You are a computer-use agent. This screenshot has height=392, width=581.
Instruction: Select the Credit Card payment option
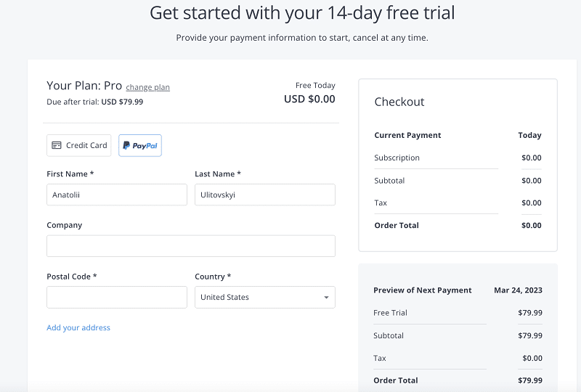click(x=79, y=145)
